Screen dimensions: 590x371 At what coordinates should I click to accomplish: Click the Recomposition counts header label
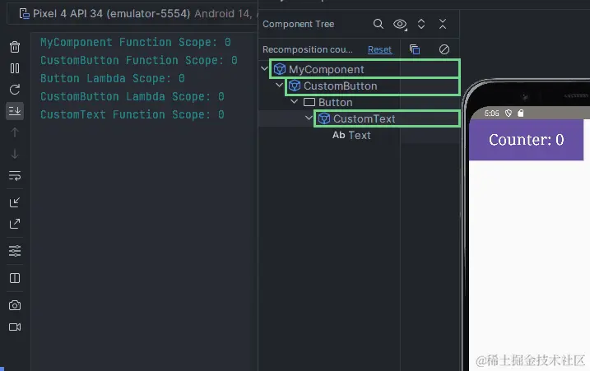308,49
